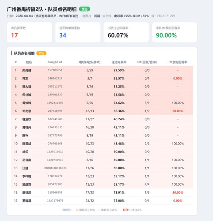
Task: Click the 电联率<40% legend color swatch
Action: pyautogui.click(x=77, y=210)
